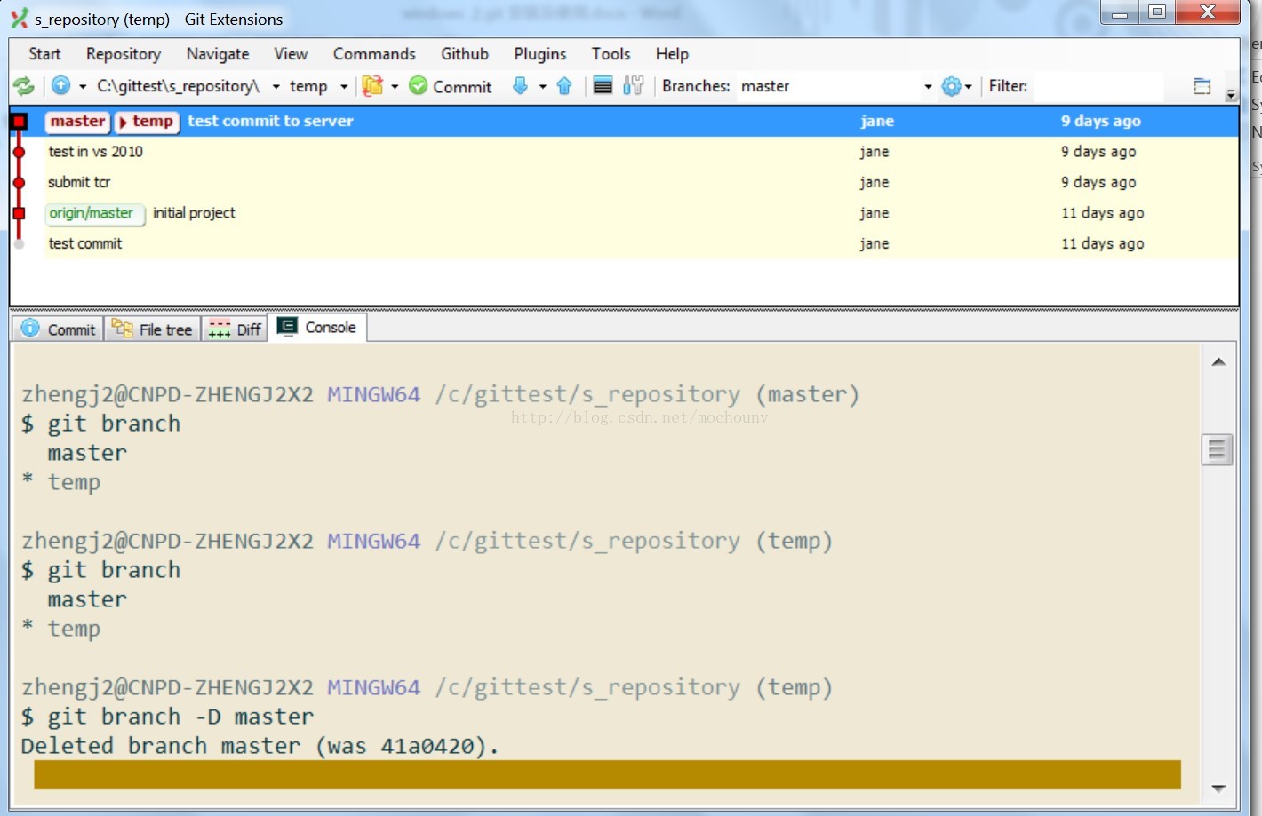Click the yellow console input bar
The height and width of the screenshot is (816, 1262).
click(x=607, y=774)
